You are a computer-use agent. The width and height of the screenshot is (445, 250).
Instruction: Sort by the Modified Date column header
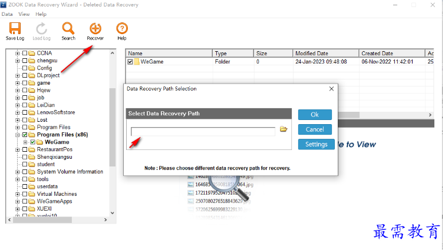(x=326, y=53)
